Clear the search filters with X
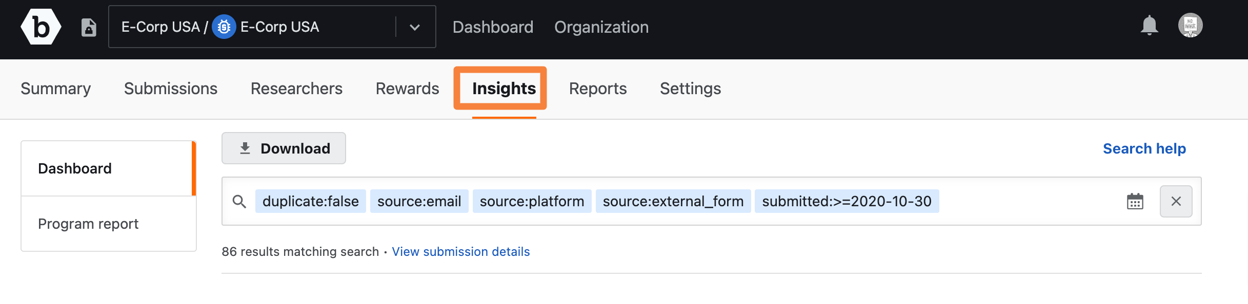 click(1176, 201)
